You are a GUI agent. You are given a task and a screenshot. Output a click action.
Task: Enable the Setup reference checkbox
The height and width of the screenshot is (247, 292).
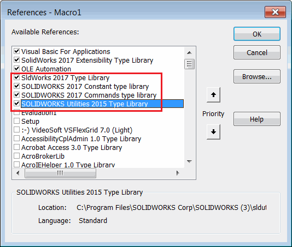(x=17, y=121)
